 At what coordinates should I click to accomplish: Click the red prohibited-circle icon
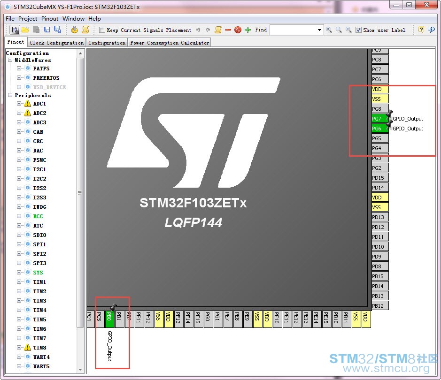coord(238,30)
